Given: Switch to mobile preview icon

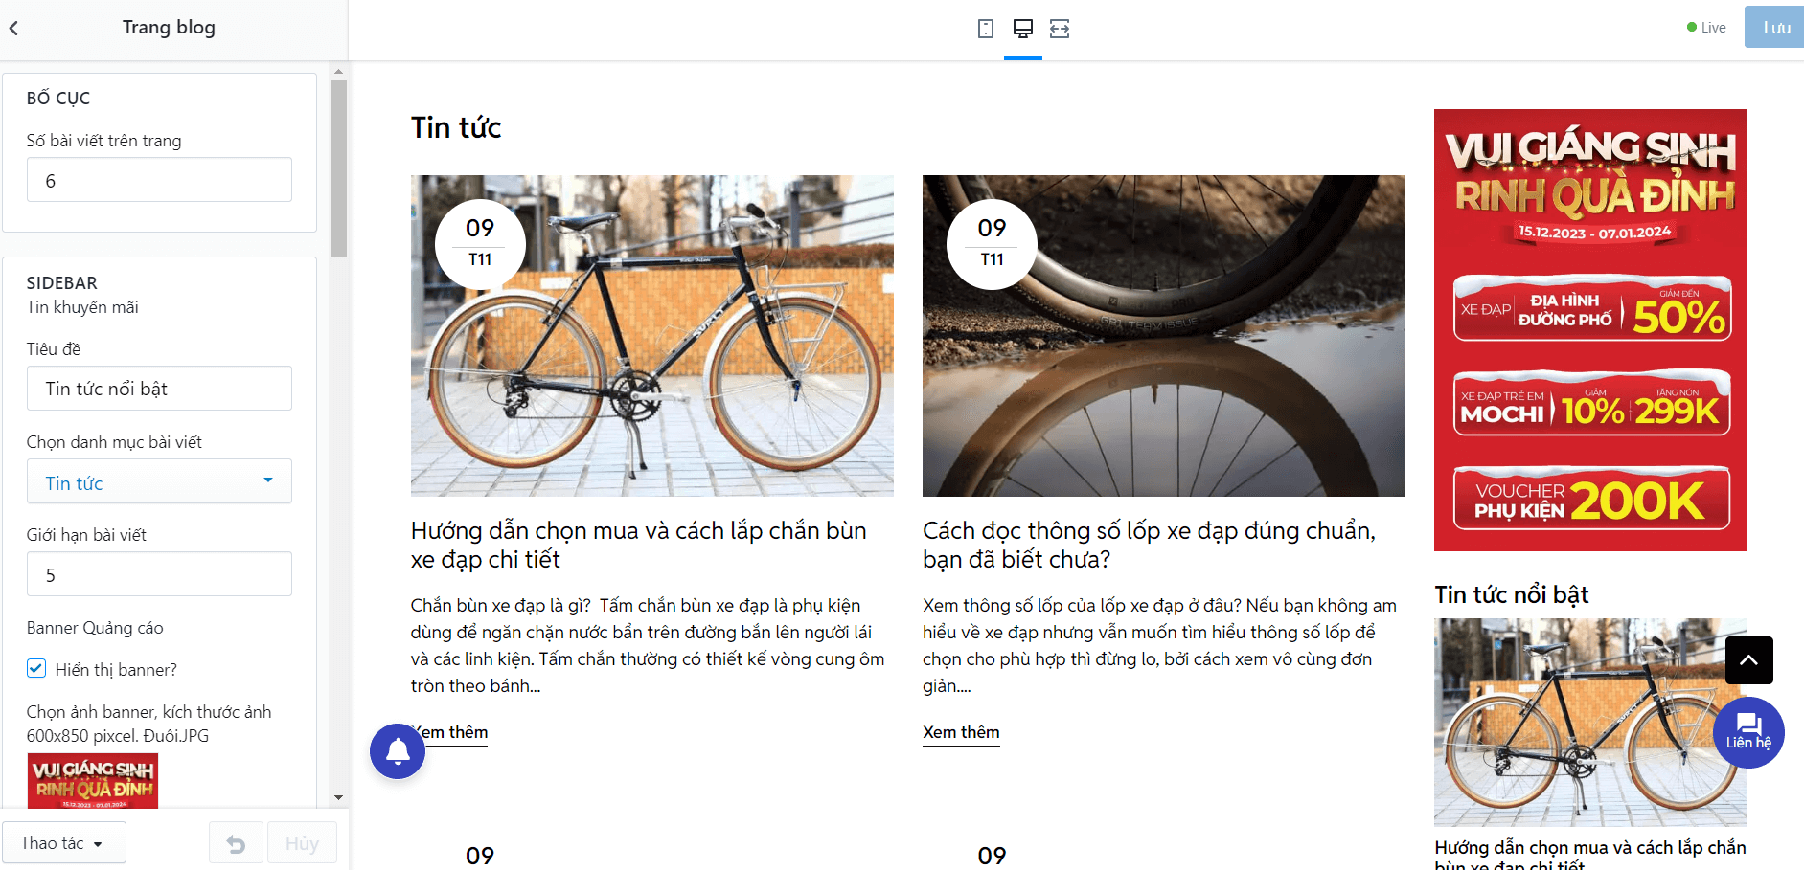Looking at the screenshot, I should coord(986,29).
